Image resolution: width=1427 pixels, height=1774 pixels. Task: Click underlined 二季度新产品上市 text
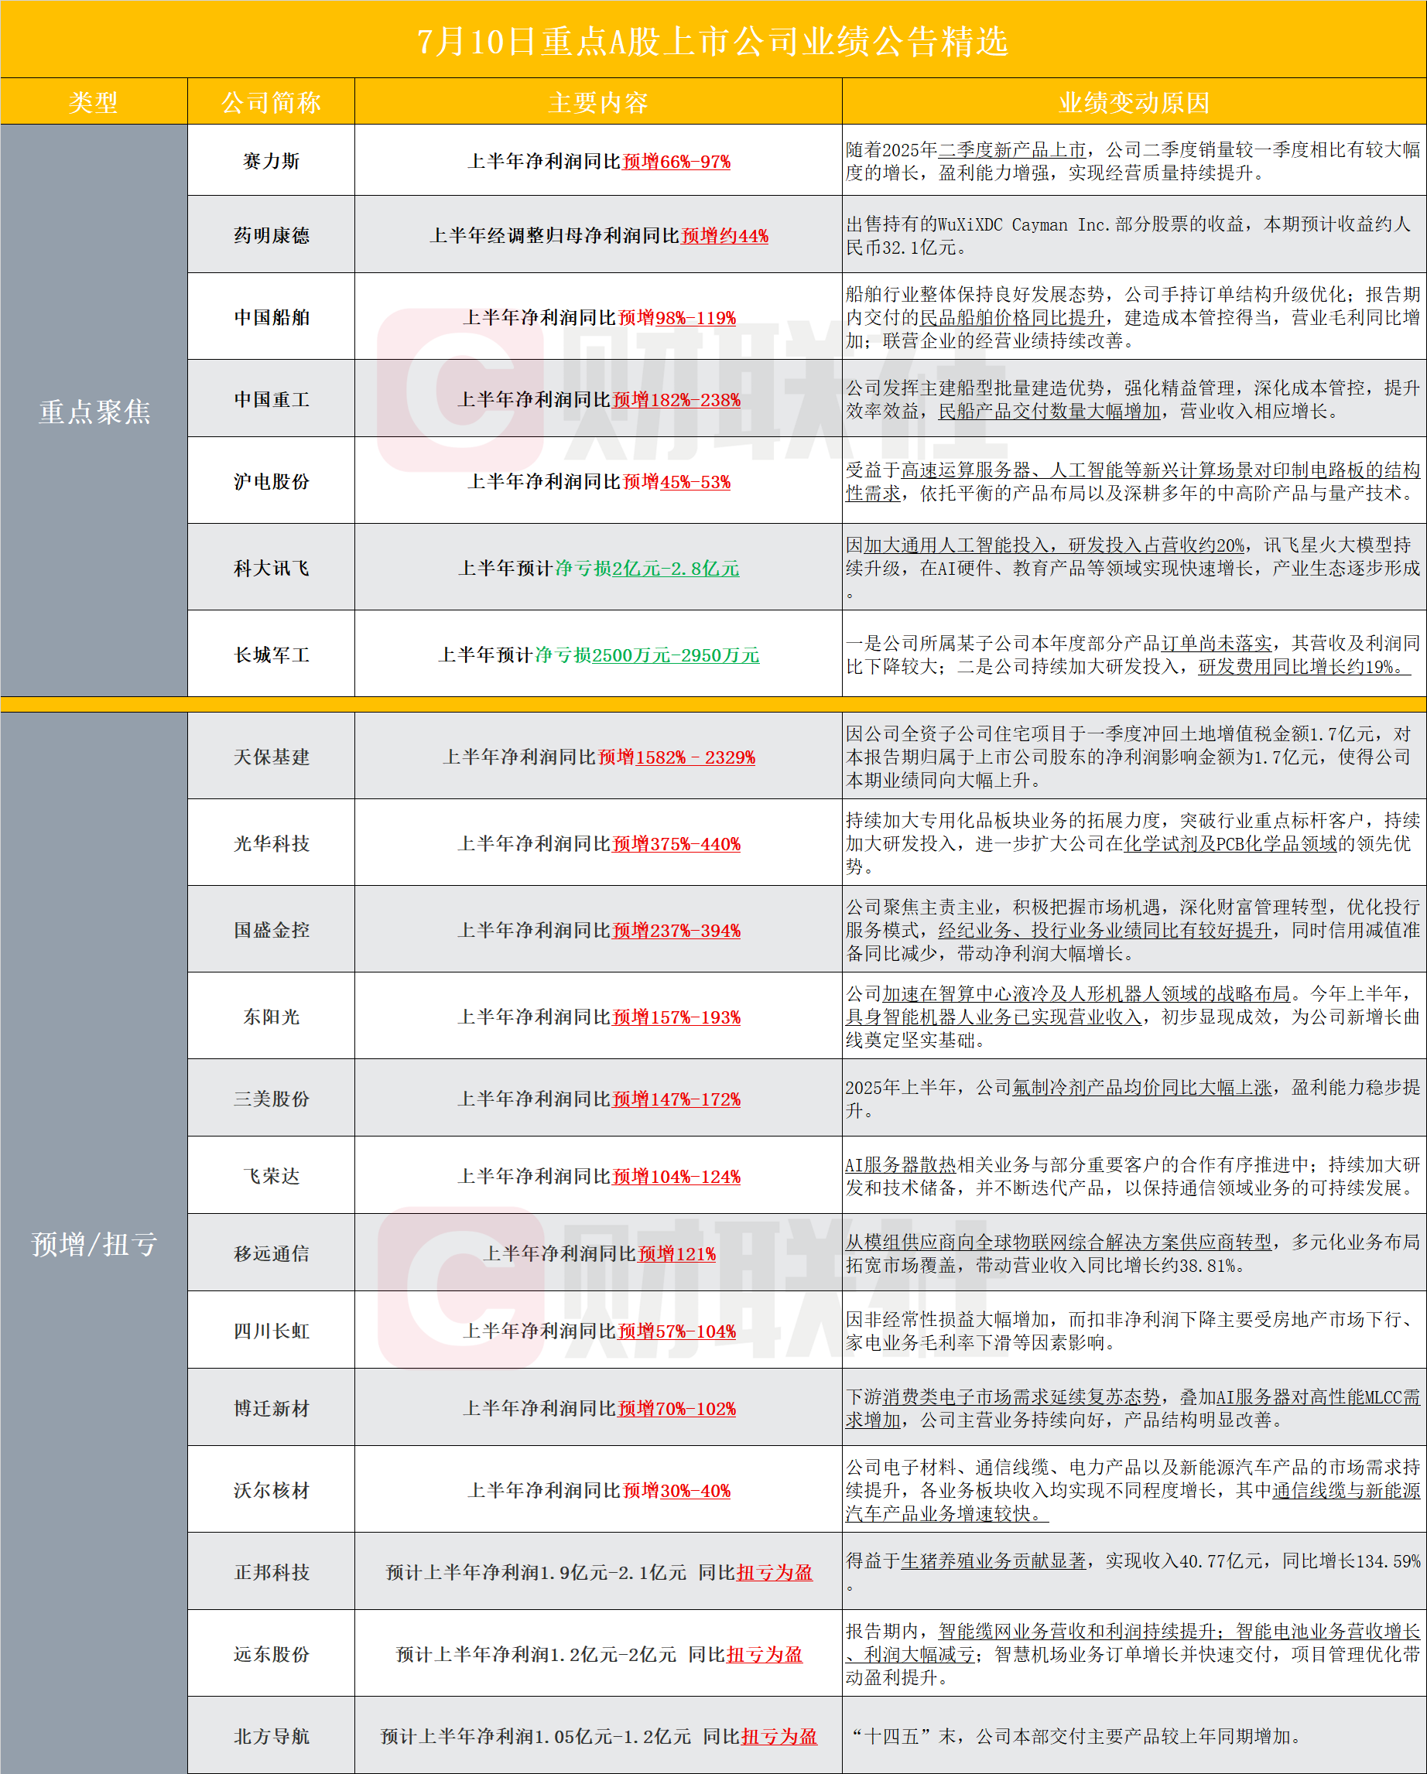coord(1011,150)
